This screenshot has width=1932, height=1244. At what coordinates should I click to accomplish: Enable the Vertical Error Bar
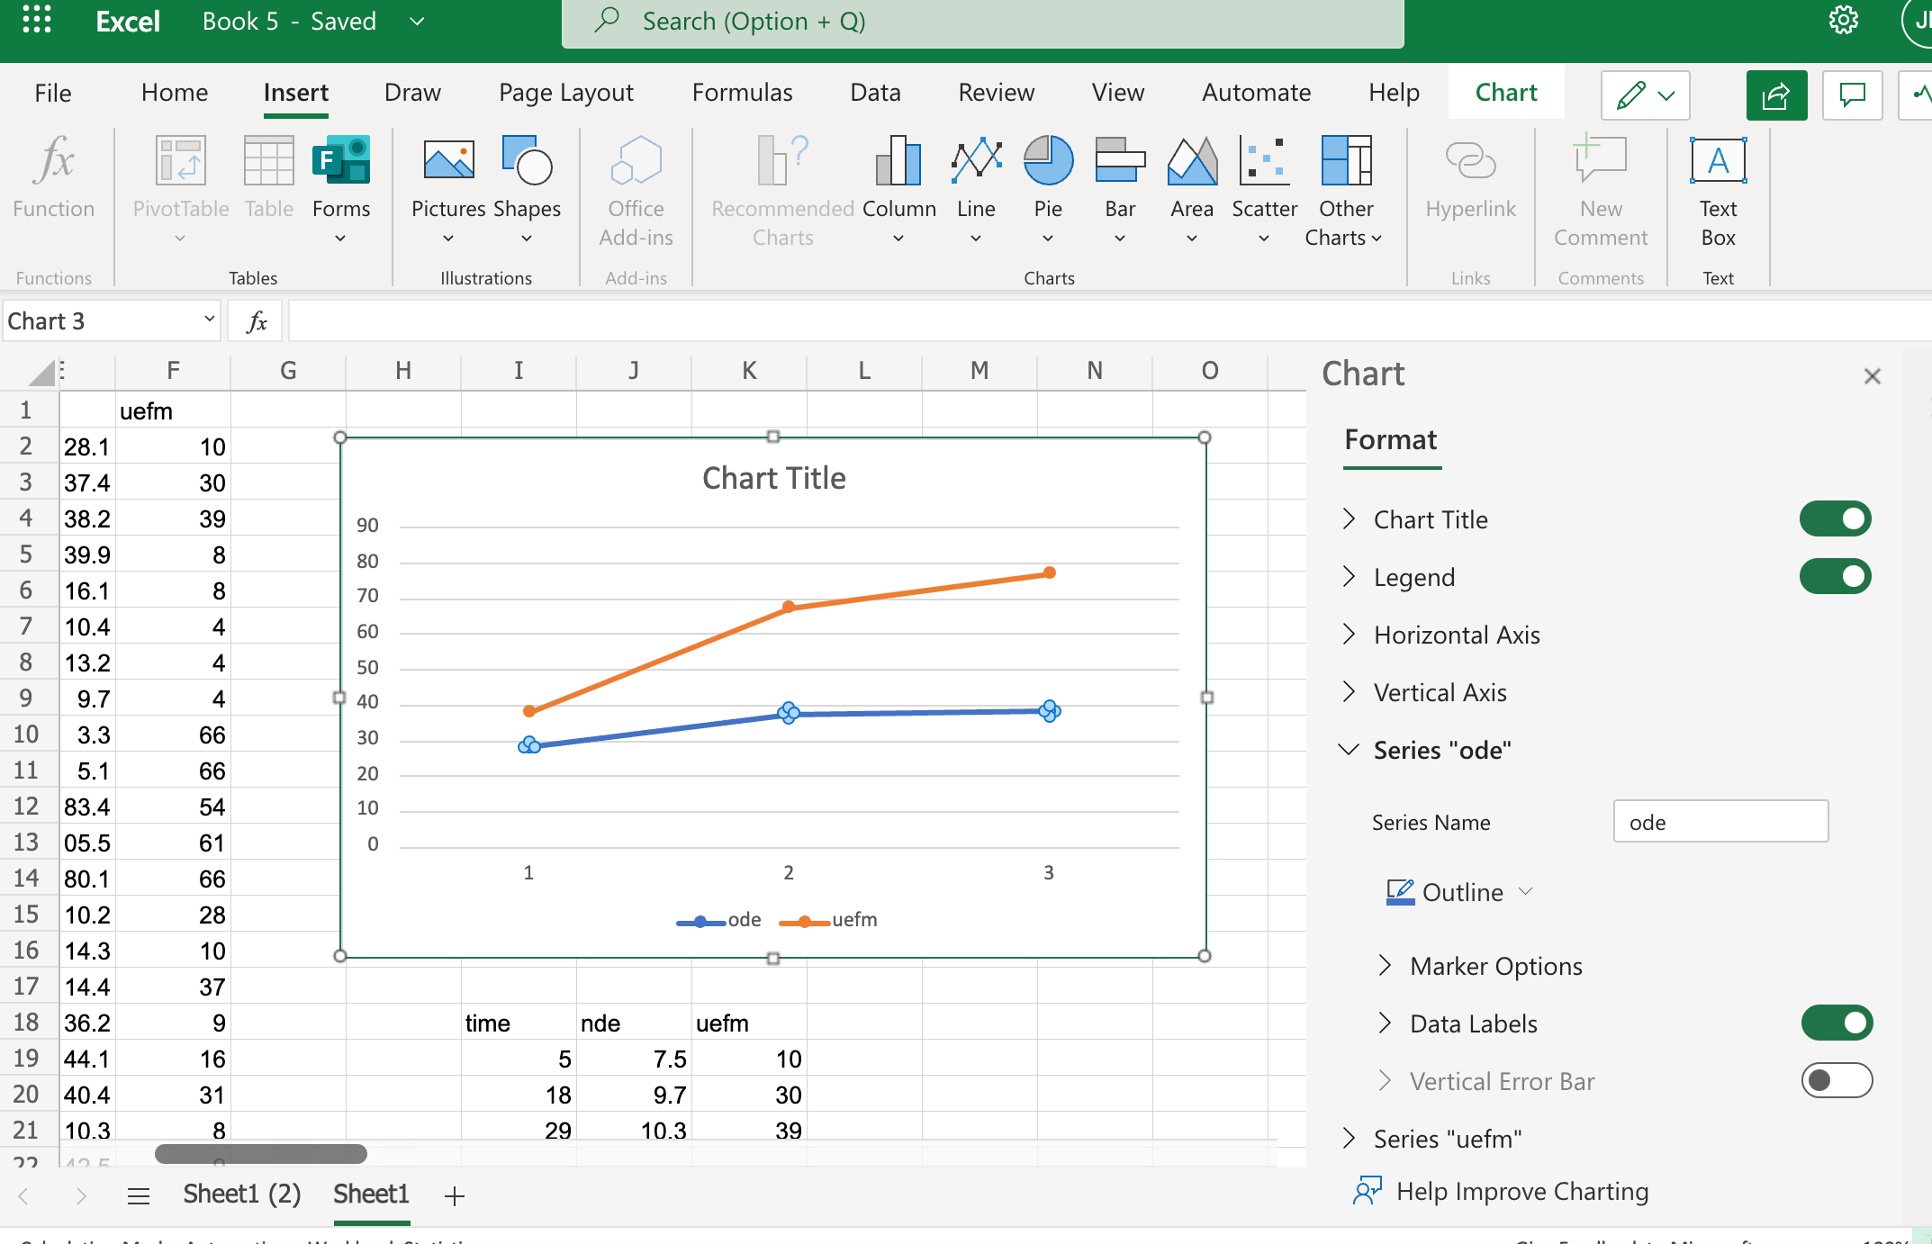pos(1837,1080)
